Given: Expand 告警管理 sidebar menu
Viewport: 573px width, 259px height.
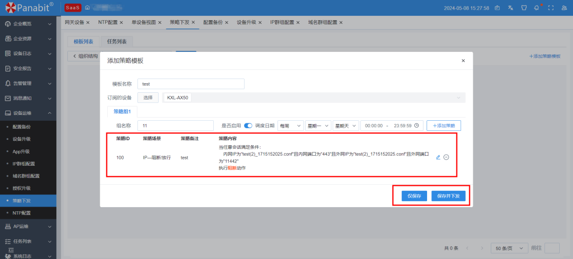Looking at the screenshot, I should [28, 83].
